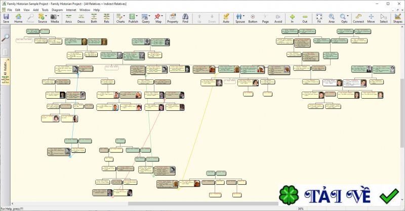Image resolution: width=405 pixels, height=211 pixels.
Task: Switch to Select mode
Action: tap(384, 18)
